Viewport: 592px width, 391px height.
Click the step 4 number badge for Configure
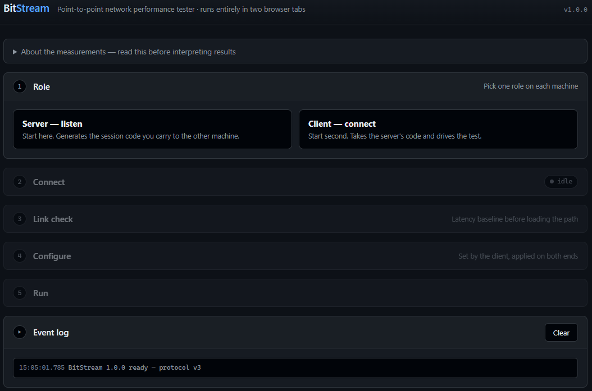20,256
